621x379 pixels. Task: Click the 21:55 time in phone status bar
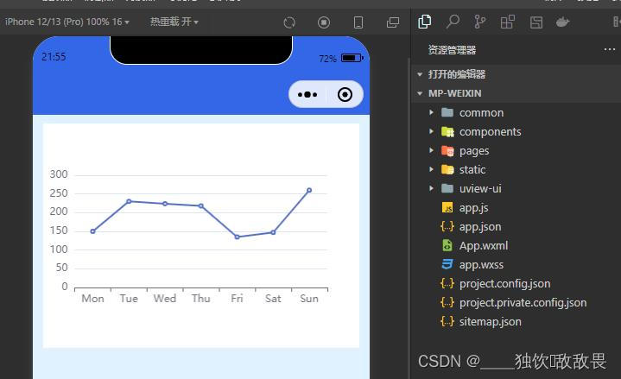click(x=54, y=57)
